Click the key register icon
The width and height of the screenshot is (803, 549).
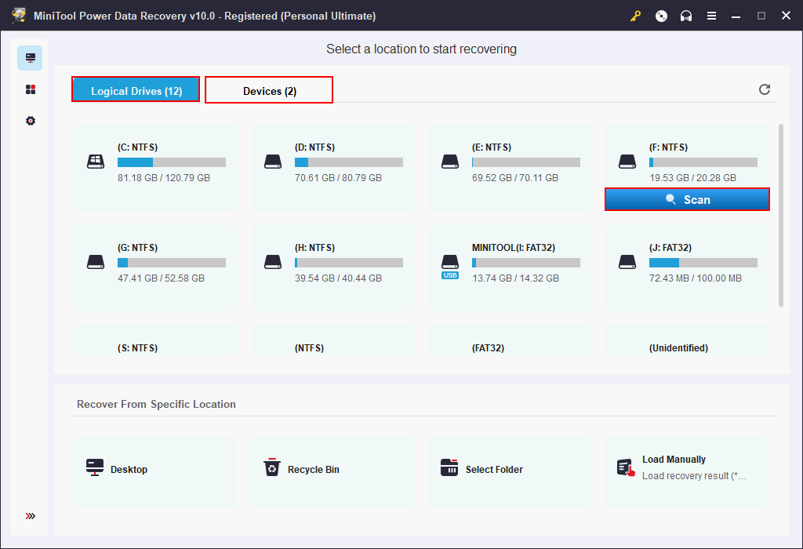(635, 16)
